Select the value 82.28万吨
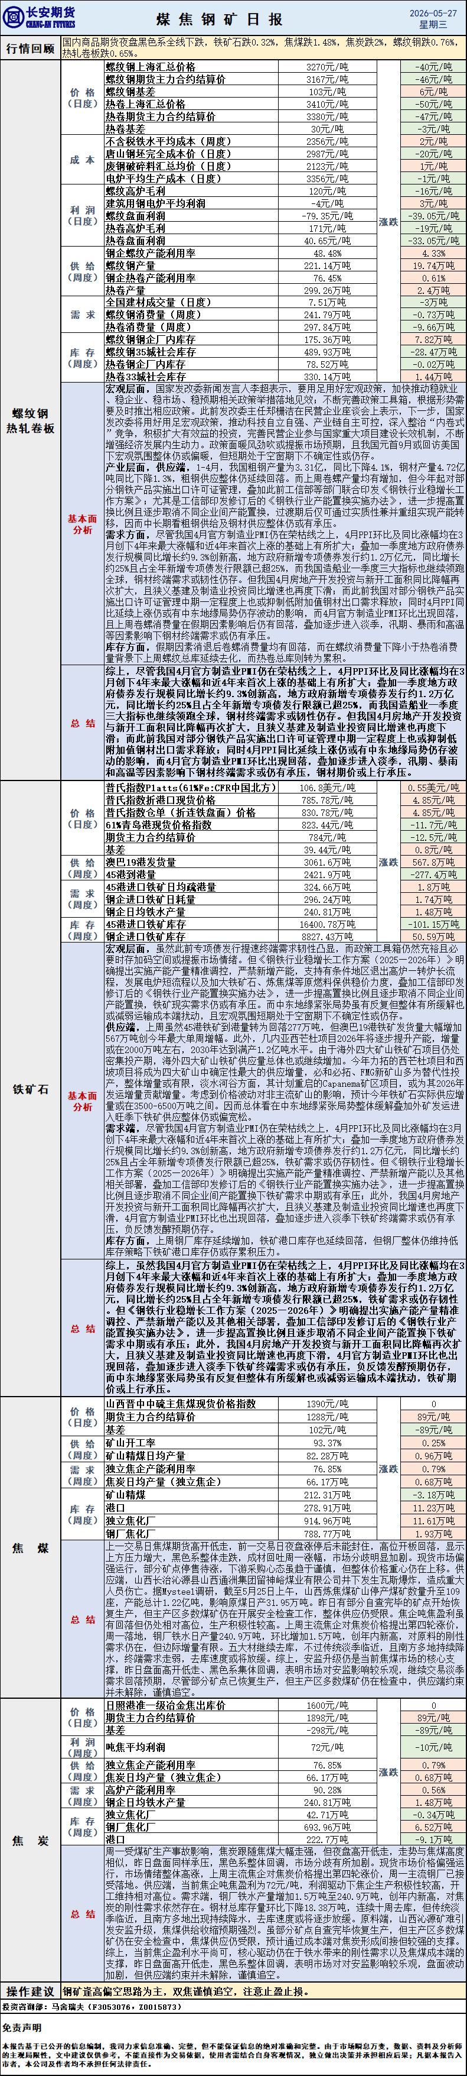The width and height of the screenshot is (467, 2076). point(328,1456)
